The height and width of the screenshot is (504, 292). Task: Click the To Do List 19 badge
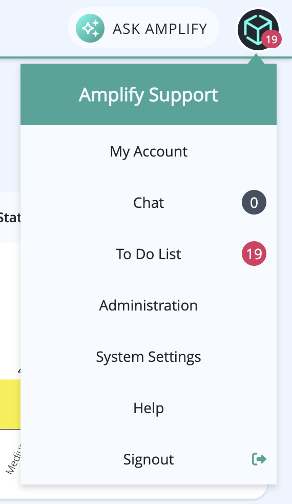[x=254, y=254]
